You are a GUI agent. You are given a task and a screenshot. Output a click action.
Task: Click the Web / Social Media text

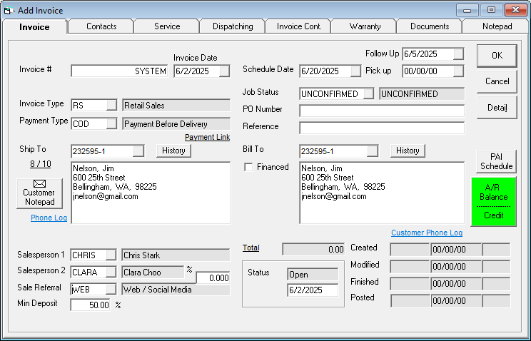tap(158, 290)
